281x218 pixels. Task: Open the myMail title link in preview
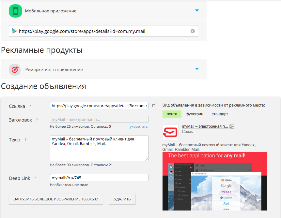point(205,126)
